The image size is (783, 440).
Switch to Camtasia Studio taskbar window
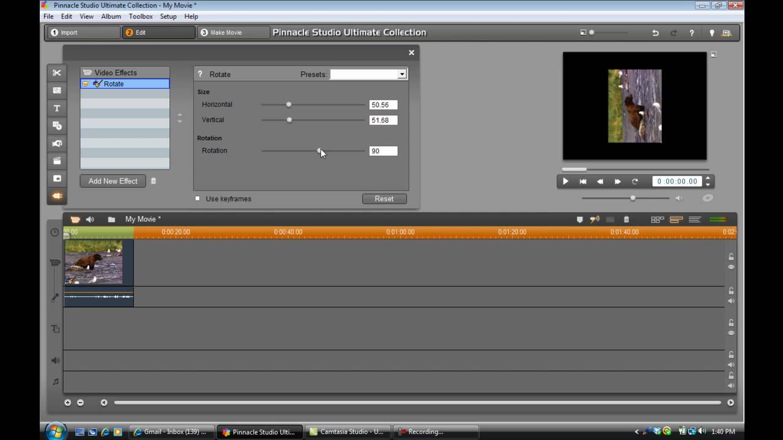pyautogui.click(x=347, y=431)
